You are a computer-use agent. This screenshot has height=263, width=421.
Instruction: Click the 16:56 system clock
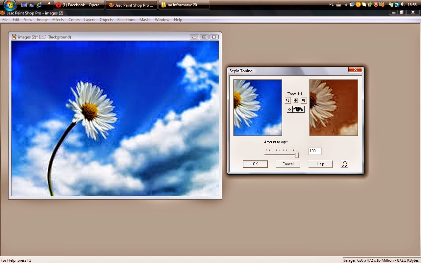tap(412, 5)
